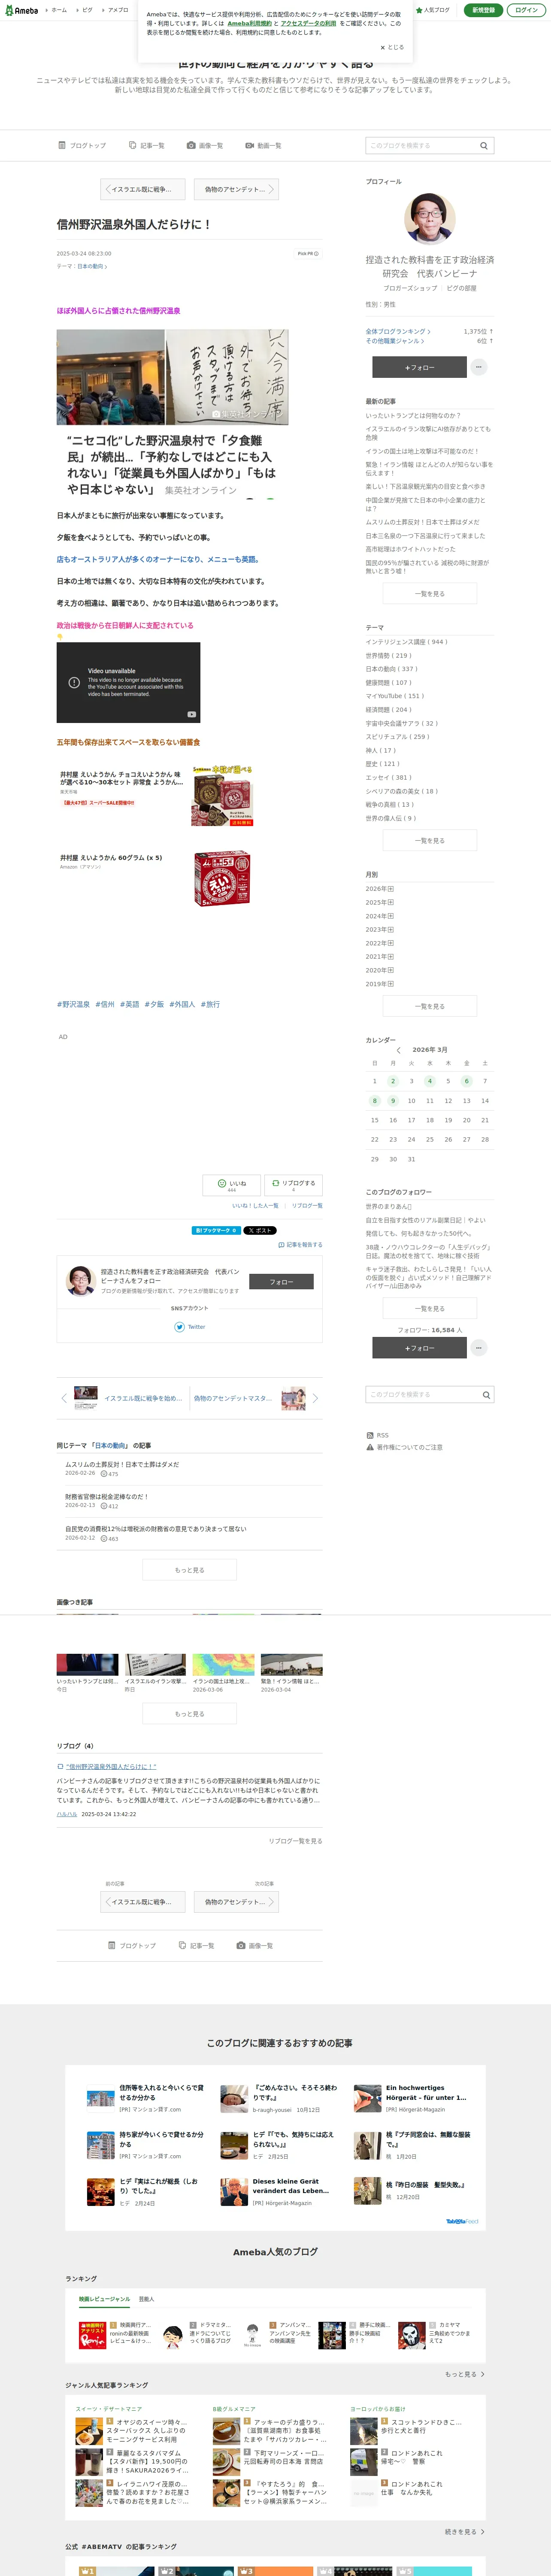Select calendar date 9

[x=393, y=1101]
